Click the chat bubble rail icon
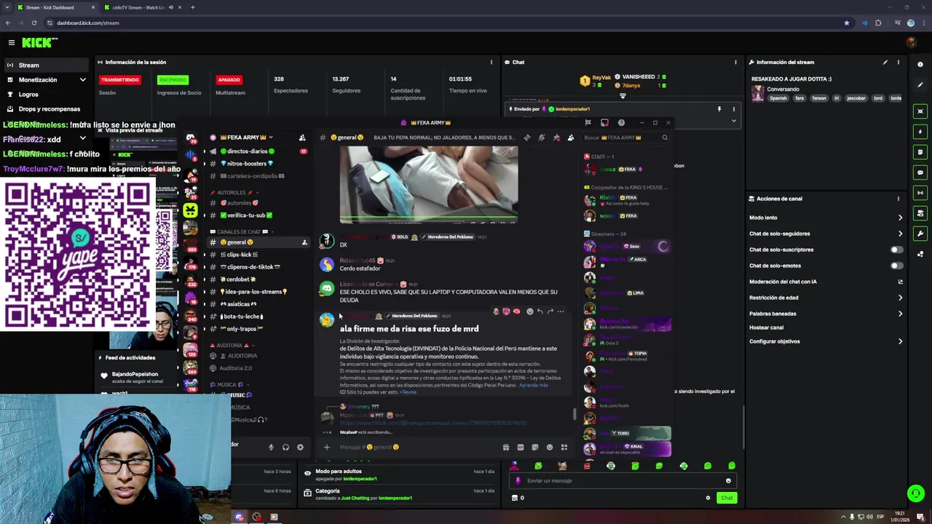Screen dimensions: 932x524 tap(920, 172)
